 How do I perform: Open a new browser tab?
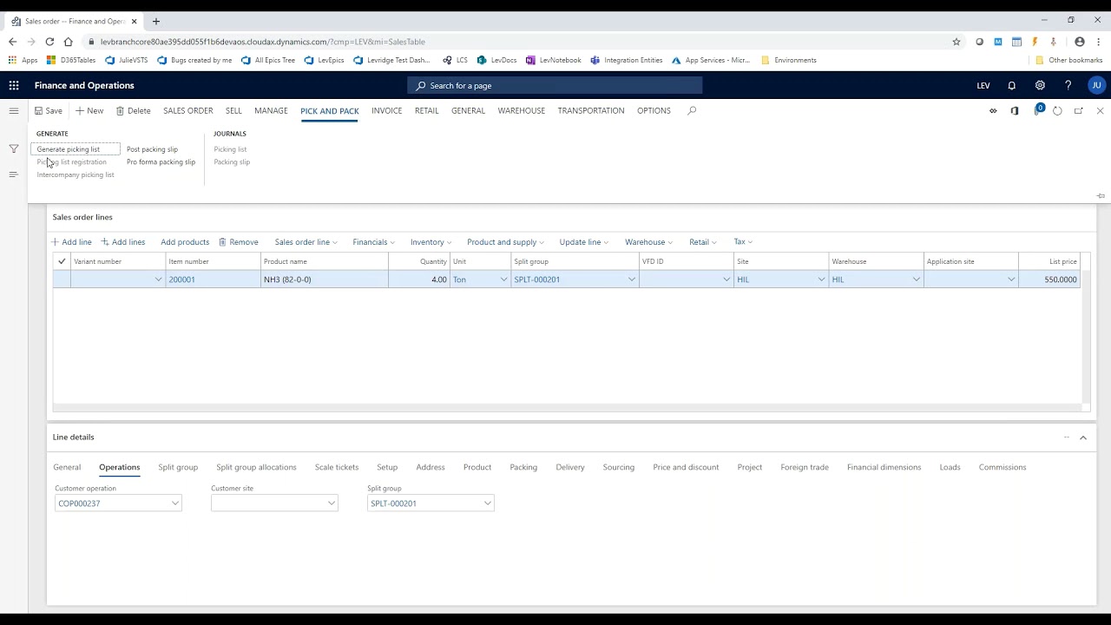pos(156,21)
